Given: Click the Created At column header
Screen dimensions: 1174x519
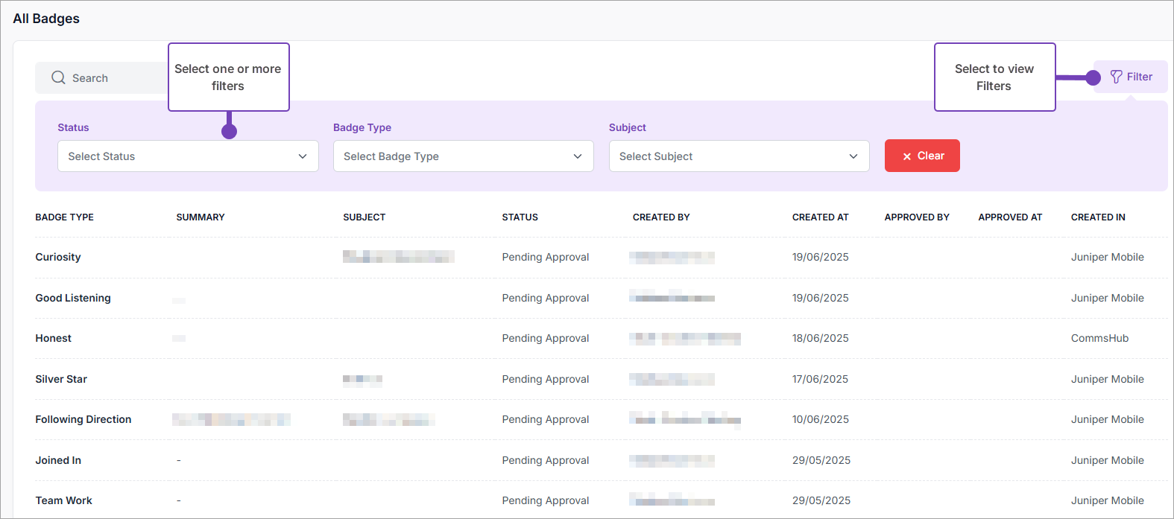Looking at the screenshot, I should [820, 217].
